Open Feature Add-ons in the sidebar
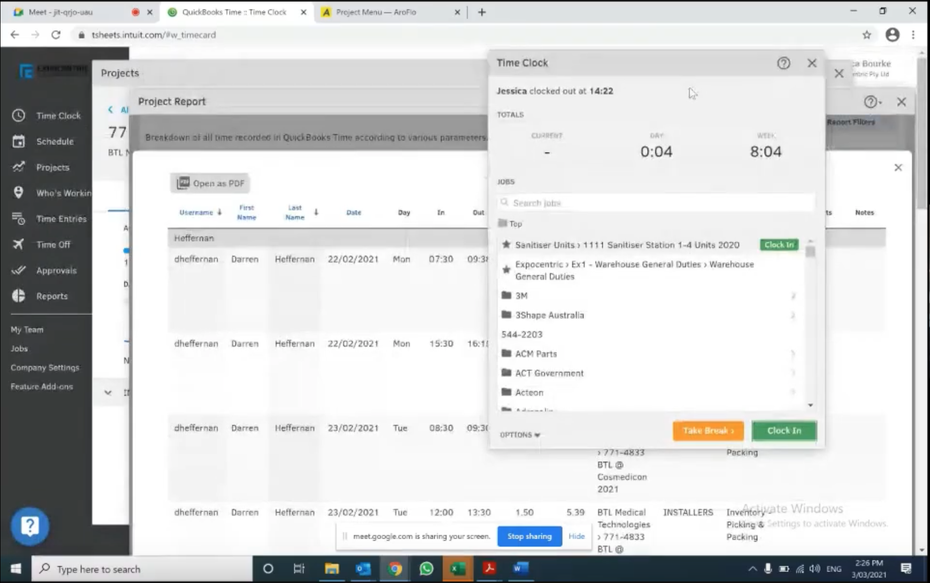The height and width of the screenshot is (583, 930). point(42,387)
